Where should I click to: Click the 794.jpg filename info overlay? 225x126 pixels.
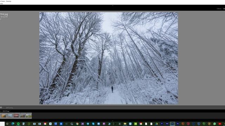(x=4, y=14)
